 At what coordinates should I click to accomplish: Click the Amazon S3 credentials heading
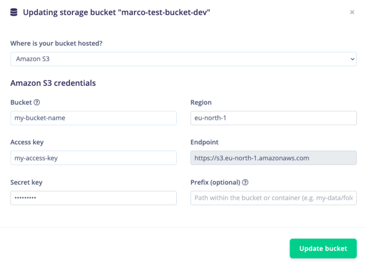53,83
